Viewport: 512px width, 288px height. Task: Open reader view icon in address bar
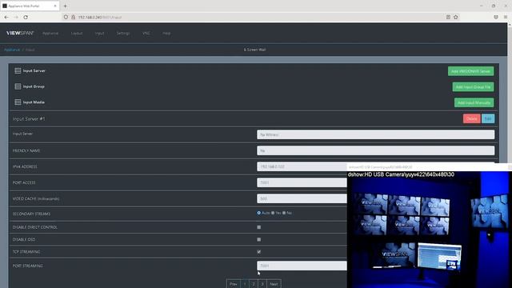[448, 17]
